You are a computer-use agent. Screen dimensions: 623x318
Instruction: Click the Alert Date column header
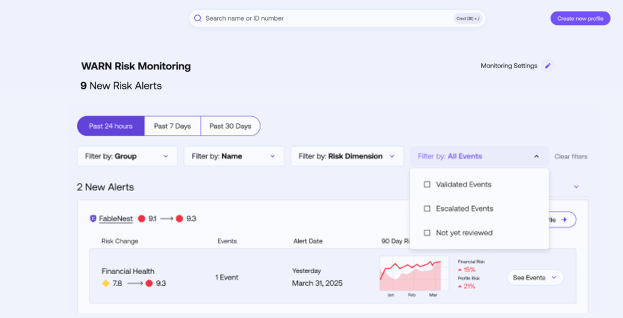tap(308, 241)
